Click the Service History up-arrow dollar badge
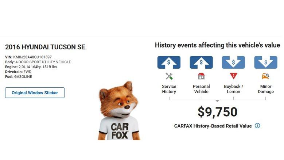 pos(169,62)
